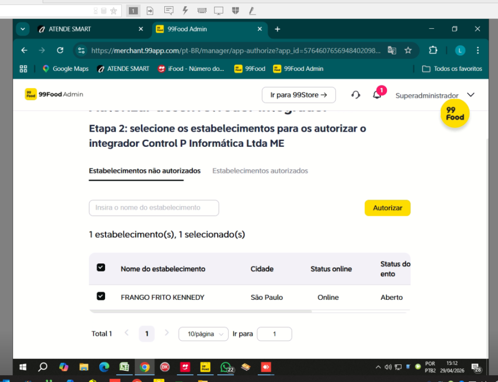Open the iFood app in taskbar
This screenshot has width=498, height=382.
click(185, 367)
